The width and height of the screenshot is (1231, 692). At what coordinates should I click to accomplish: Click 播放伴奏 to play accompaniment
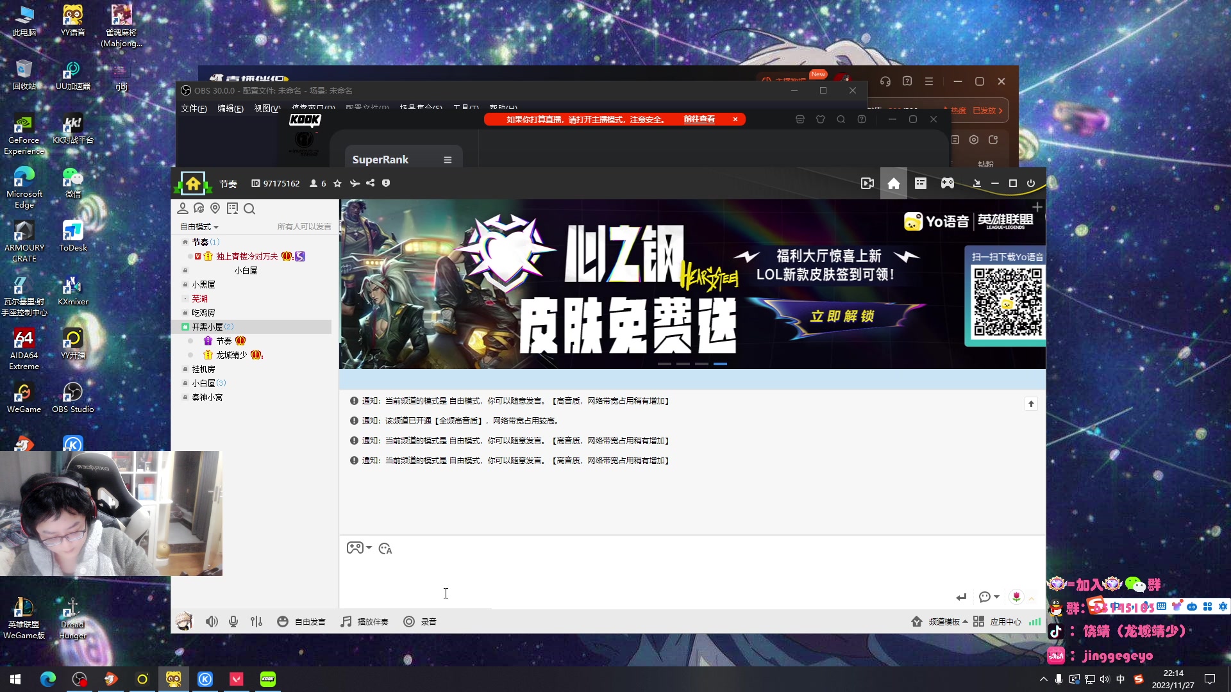coord(365,622)
